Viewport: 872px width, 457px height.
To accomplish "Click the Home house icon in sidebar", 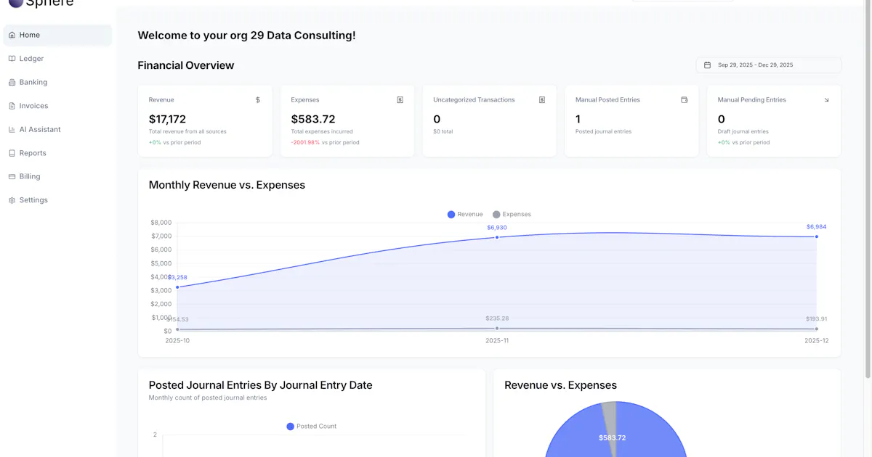I will tap(12, 35).
